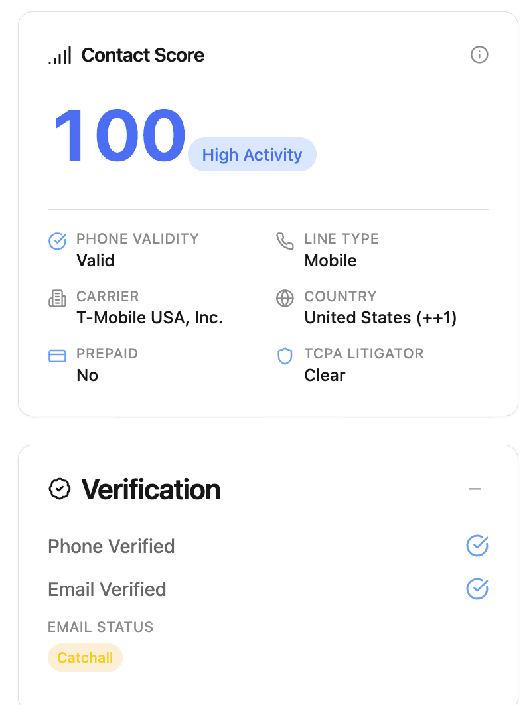The height and width of the screenshot is (705, 531).
Task: Click the T-Mobile USA, Inc. carrier text
Action: point(149,317)
